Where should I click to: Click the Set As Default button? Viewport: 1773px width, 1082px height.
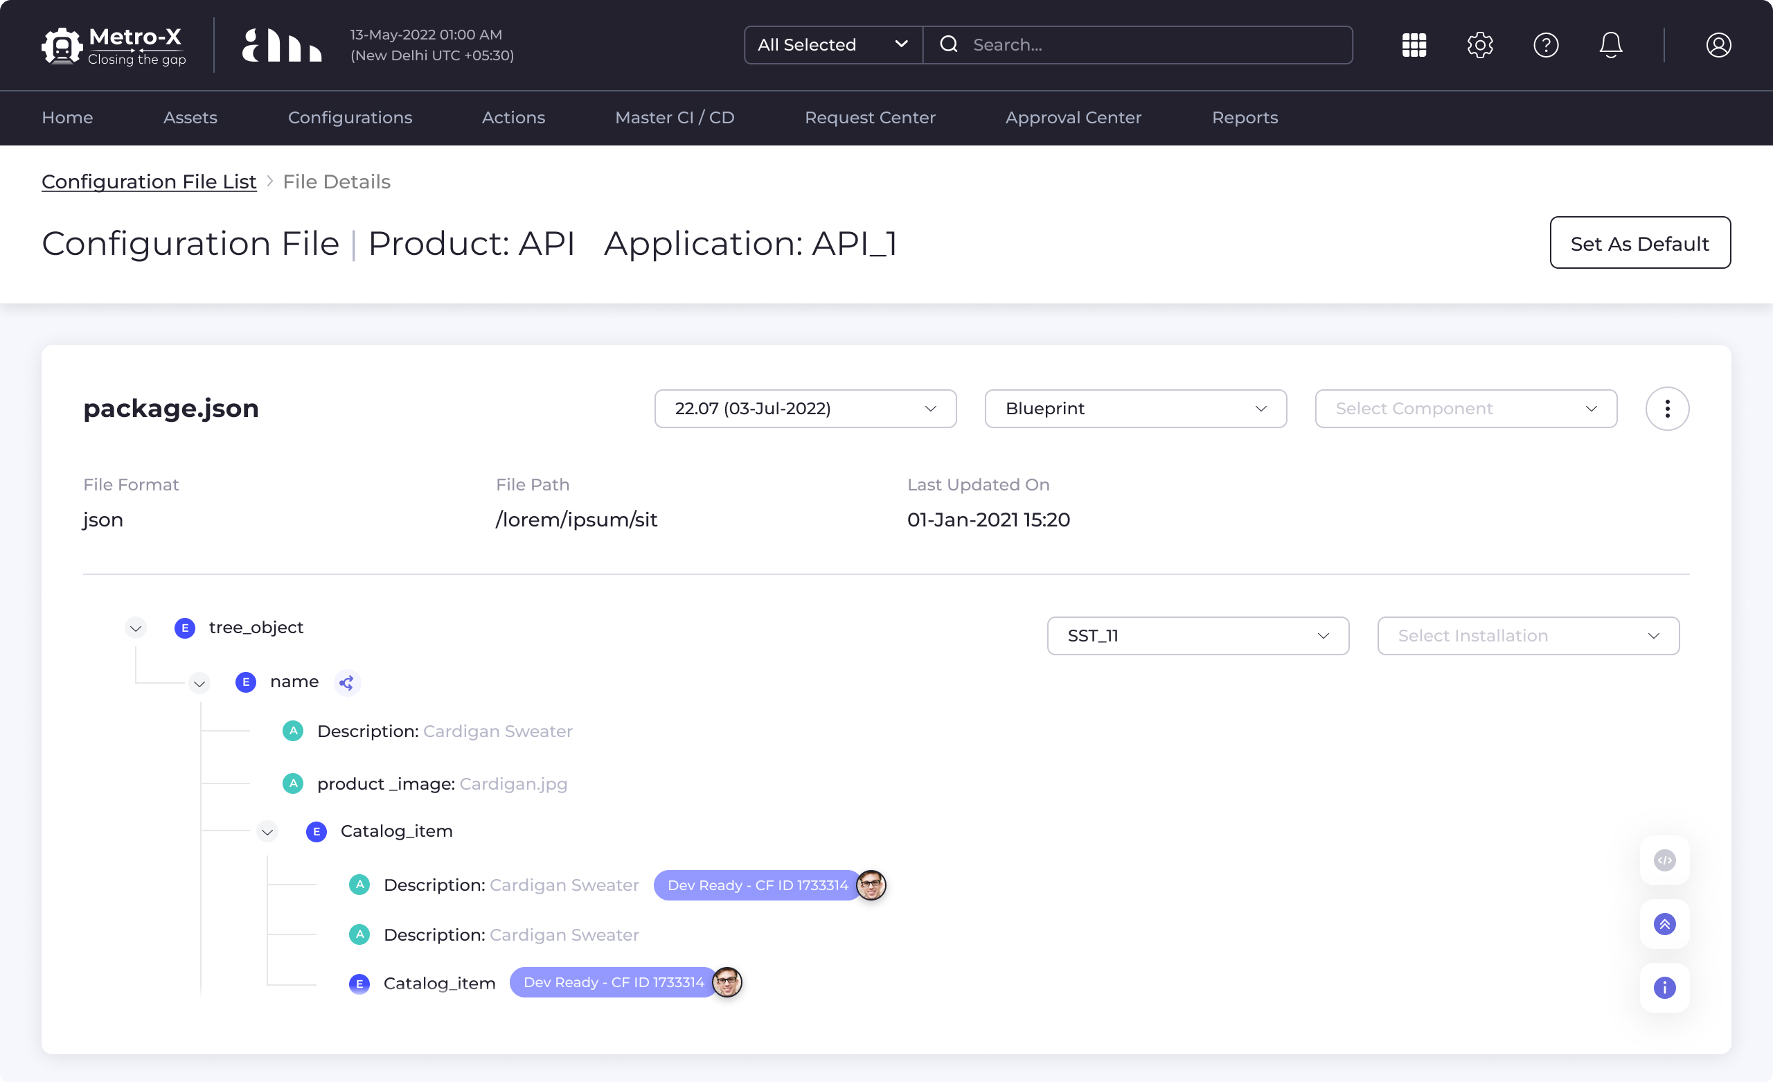point(1639,243)
